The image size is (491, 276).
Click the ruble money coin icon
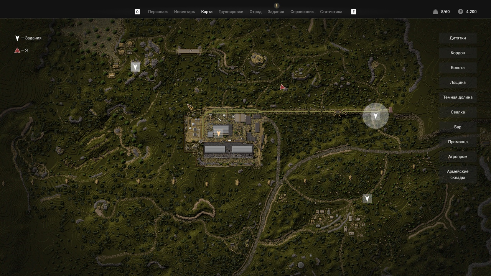[x=460, y=11]
